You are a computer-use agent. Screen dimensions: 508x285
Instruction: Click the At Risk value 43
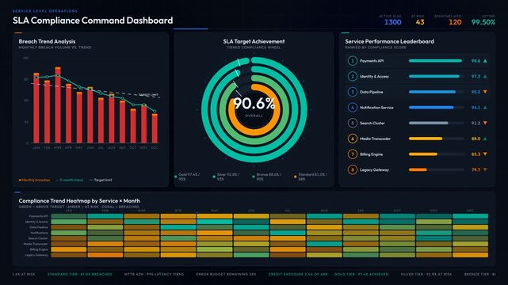point(420,22)
